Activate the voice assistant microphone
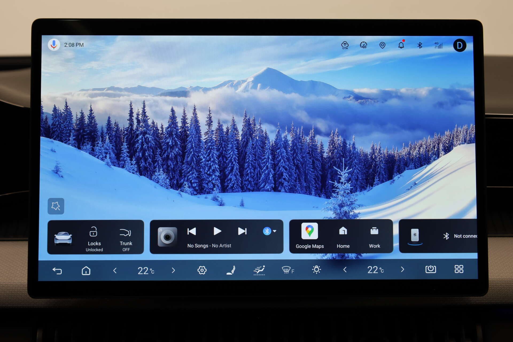 [54, 45]
